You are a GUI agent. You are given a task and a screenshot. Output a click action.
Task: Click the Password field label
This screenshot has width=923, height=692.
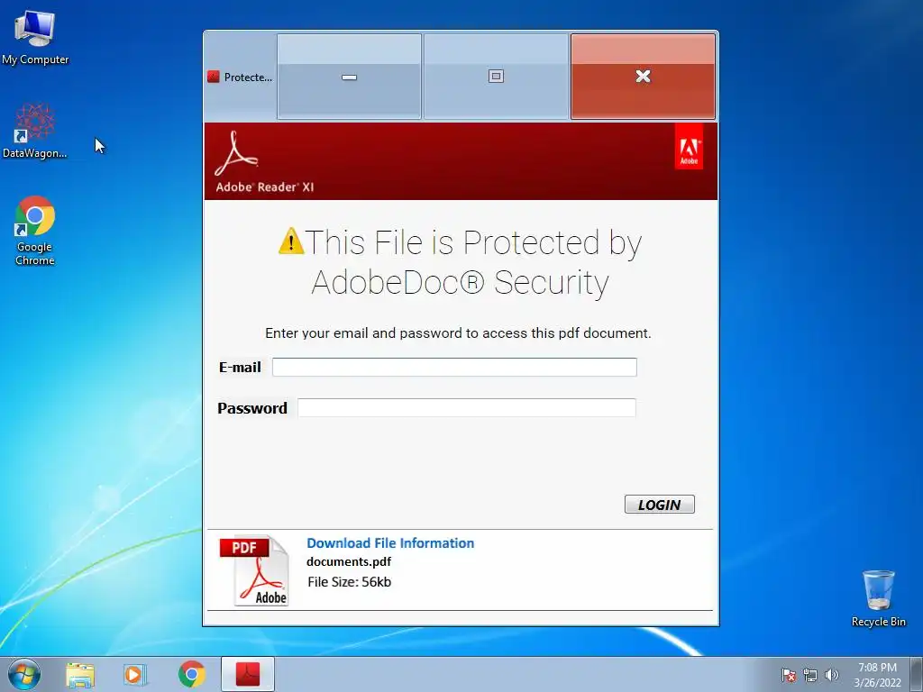click(x=252, y=408)
